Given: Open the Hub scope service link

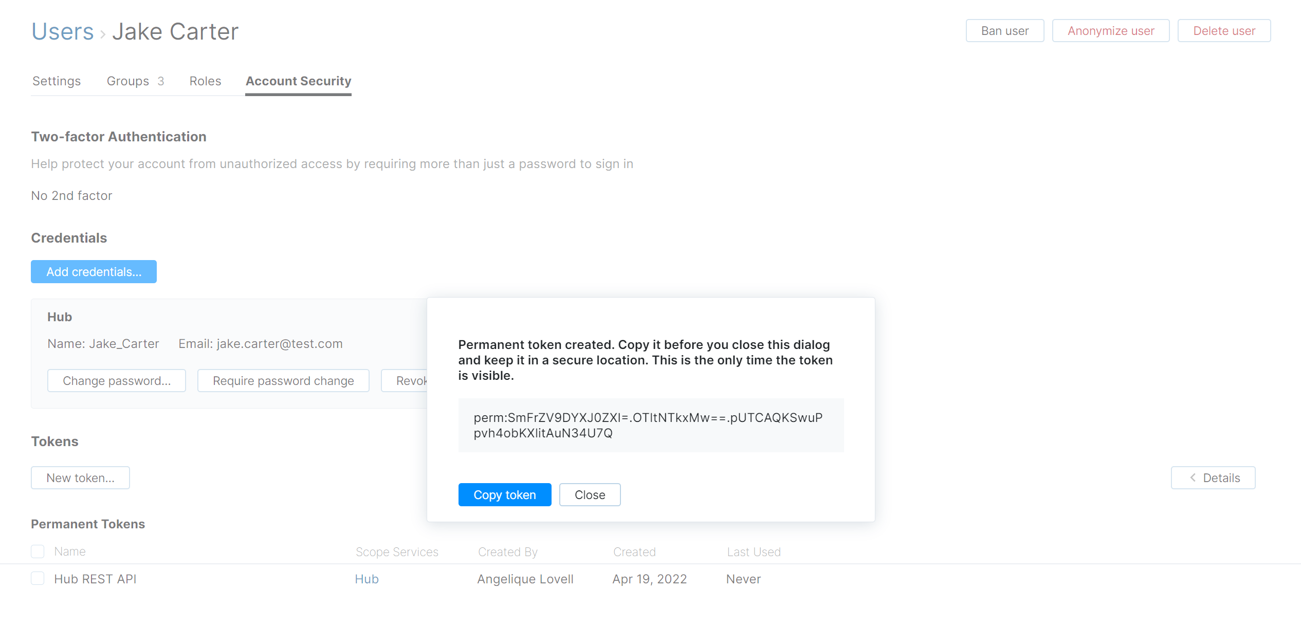Looking at the screenshot, I should coord(367,579).
